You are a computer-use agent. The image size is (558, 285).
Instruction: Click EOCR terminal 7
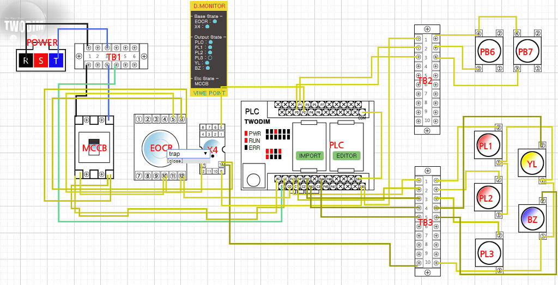139,175
